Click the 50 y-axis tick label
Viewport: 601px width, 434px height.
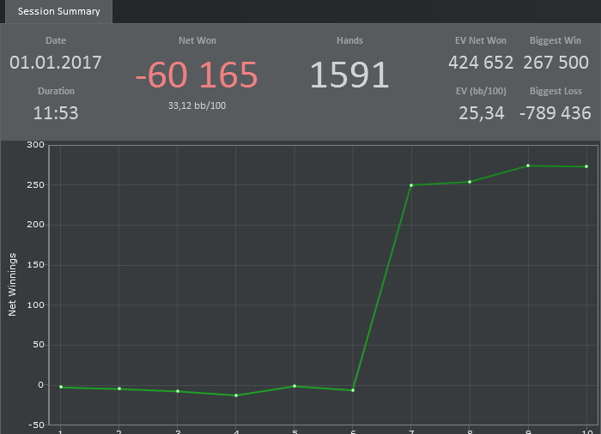[x=39, y=345]
